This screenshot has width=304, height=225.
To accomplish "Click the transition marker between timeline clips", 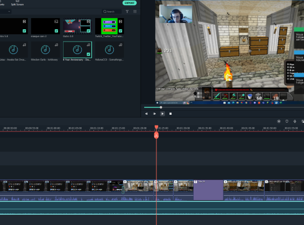I will coord(123,190).
